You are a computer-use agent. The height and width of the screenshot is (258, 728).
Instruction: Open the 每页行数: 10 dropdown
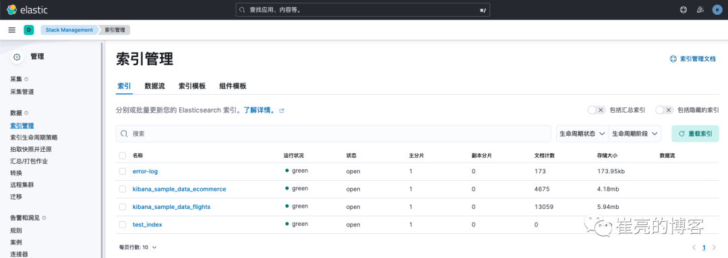pos(138,247)
